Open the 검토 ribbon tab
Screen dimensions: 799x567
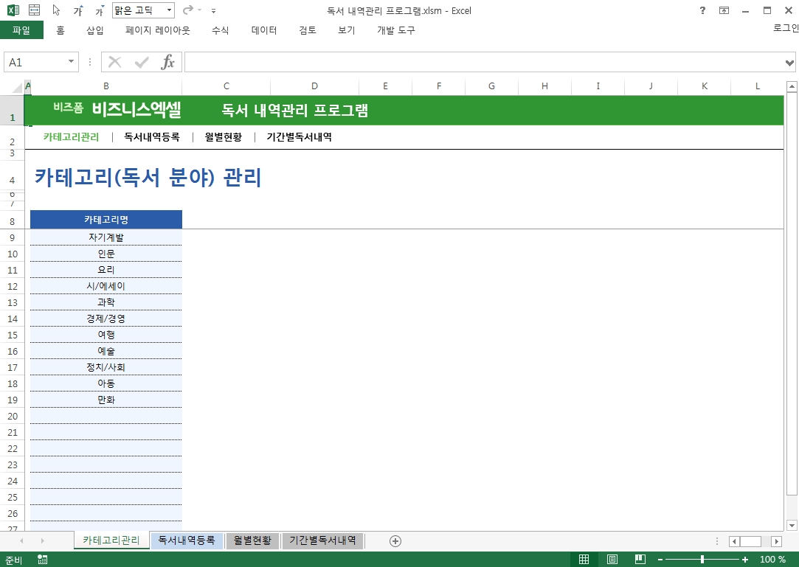(x=307, y=30)
